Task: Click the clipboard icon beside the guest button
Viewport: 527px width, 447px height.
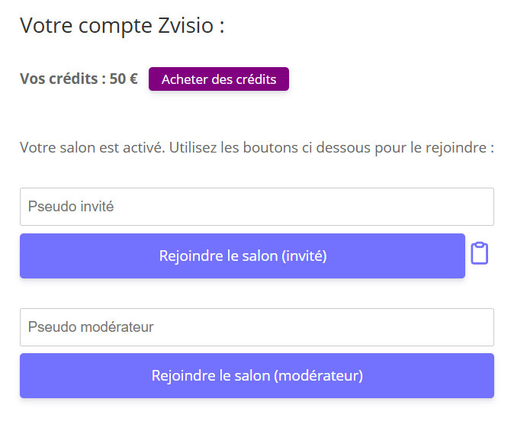Action: [479, 253]
